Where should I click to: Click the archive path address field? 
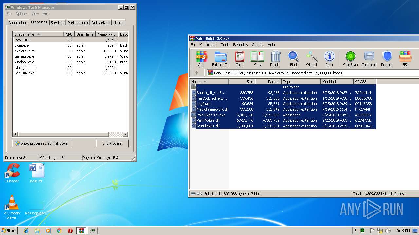click(x=313, y=73)
